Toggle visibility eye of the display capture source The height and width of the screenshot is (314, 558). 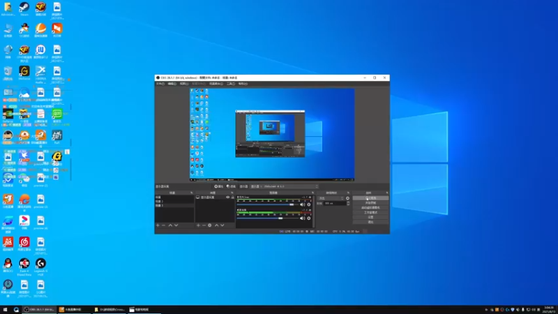[x=228, y=197]
